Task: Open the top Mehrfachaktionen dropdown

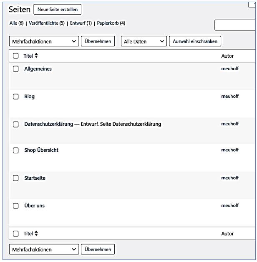Action: tap(43, 41)
